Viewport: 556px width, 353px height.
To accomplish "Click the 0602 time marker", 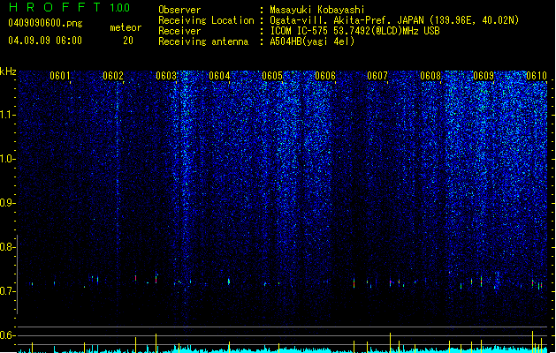I will (x=113, y=76).
